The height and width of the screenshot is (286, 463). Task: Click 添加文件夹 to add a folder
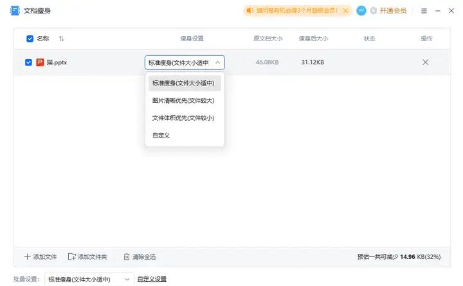87,256
